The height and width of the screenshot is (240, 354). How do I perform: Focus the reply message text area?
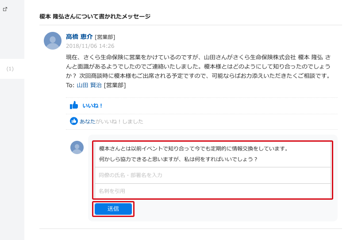tap(213, 154)
